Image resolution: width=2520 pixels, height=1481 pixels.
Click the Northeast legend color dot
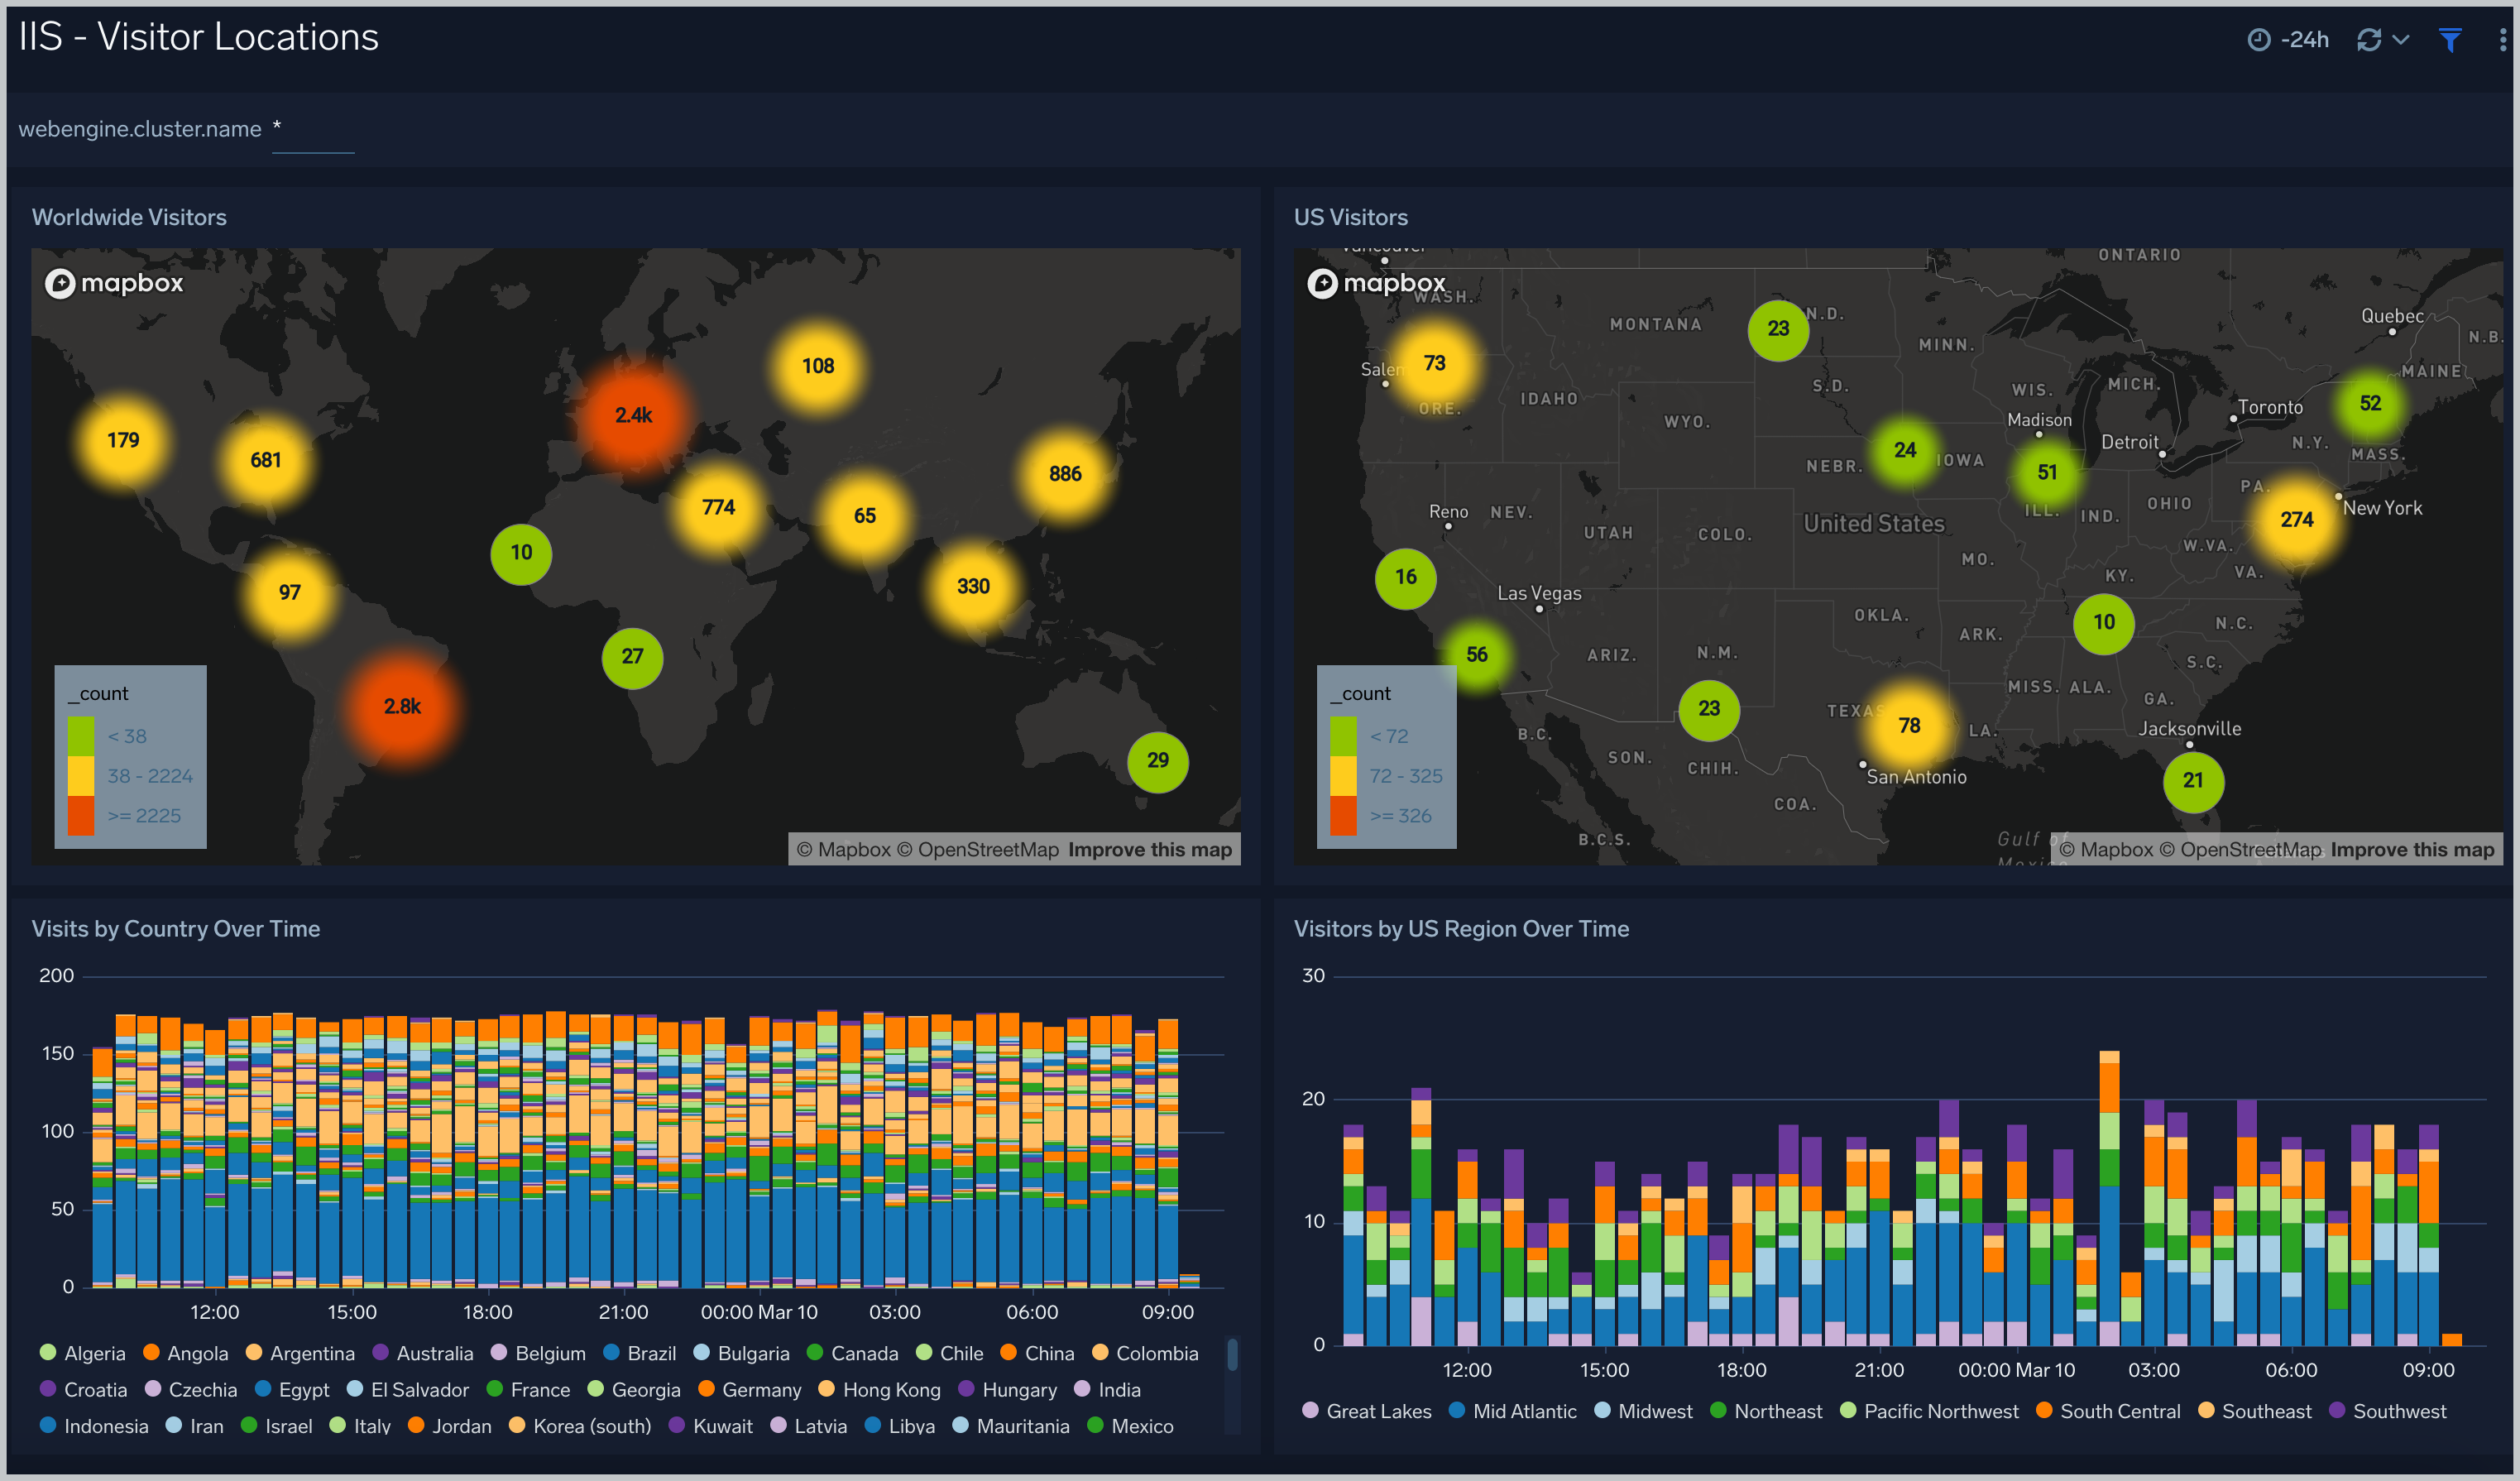click(1718, 1411)
